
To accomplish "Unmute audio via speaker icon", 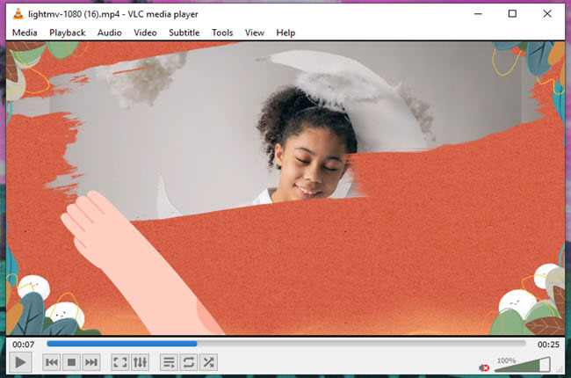I will [484, 367].
